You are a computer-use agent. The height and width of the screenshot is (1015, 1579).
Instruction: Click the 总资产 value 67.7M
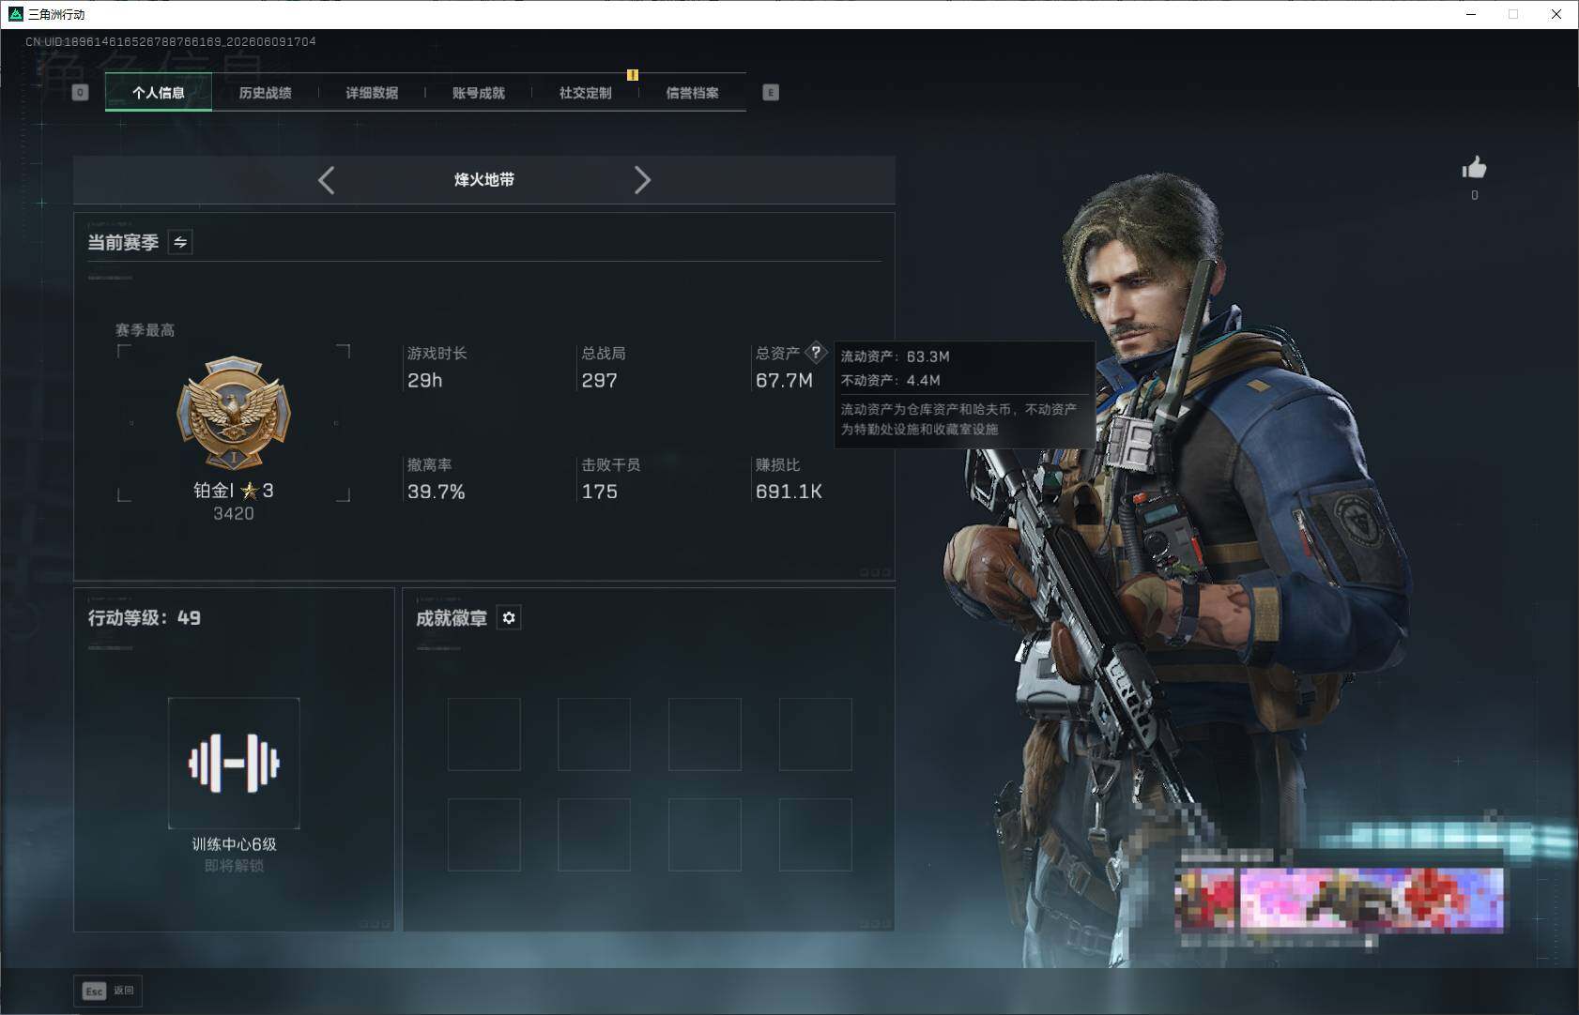(784, 380)
